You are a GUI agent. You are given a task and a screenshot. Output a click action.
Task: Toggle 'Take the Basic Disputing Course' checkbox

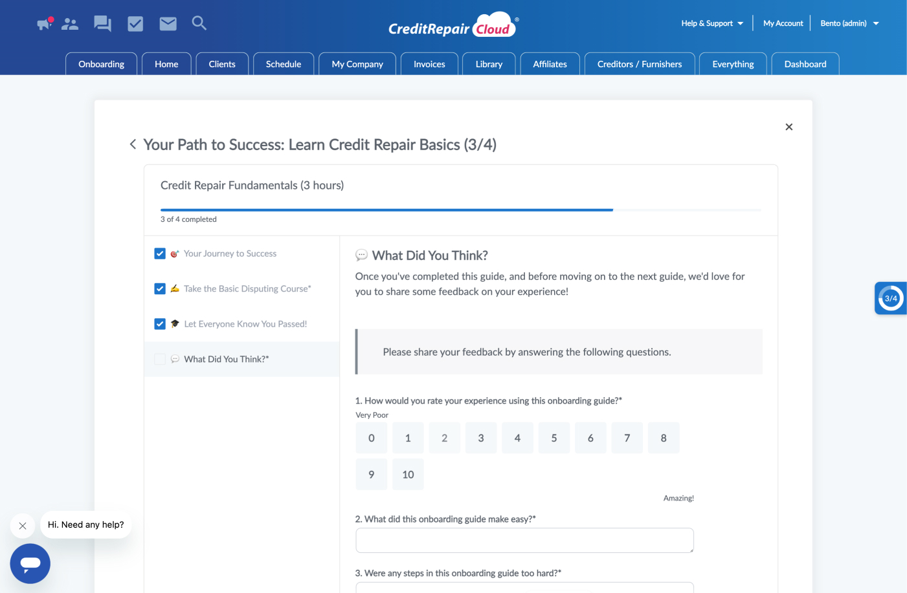pos(160,288)
